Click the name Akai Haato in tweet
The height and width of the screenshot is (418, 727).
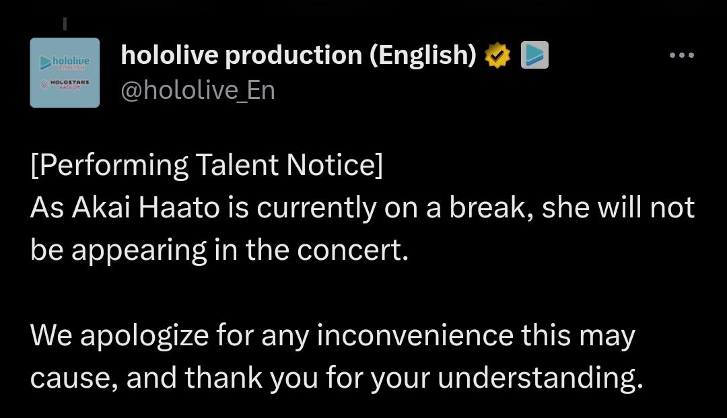click(x=145, y=207)
